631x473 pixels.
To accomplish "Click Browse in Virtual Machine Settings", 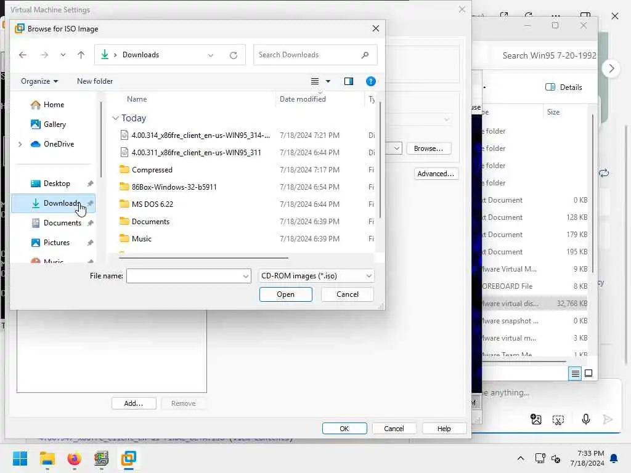I will coord(429,148).
